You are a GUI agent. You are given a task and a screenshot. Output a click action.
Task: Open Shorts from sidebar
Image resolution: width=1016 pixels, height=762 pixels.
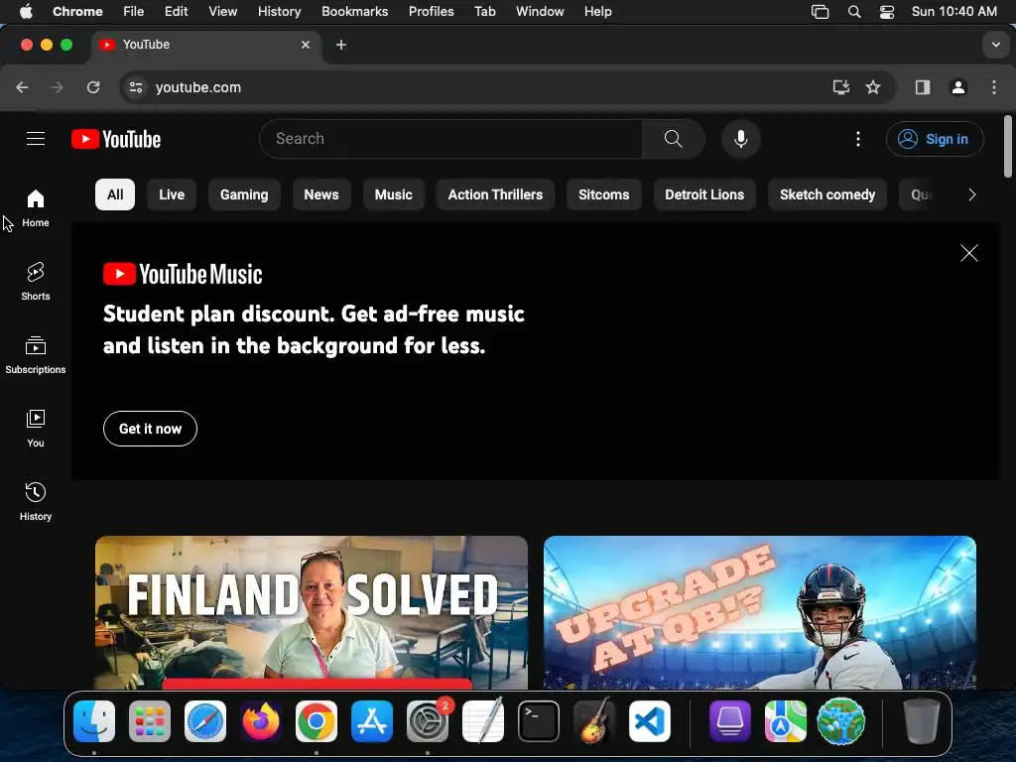[x=36, y=281]
